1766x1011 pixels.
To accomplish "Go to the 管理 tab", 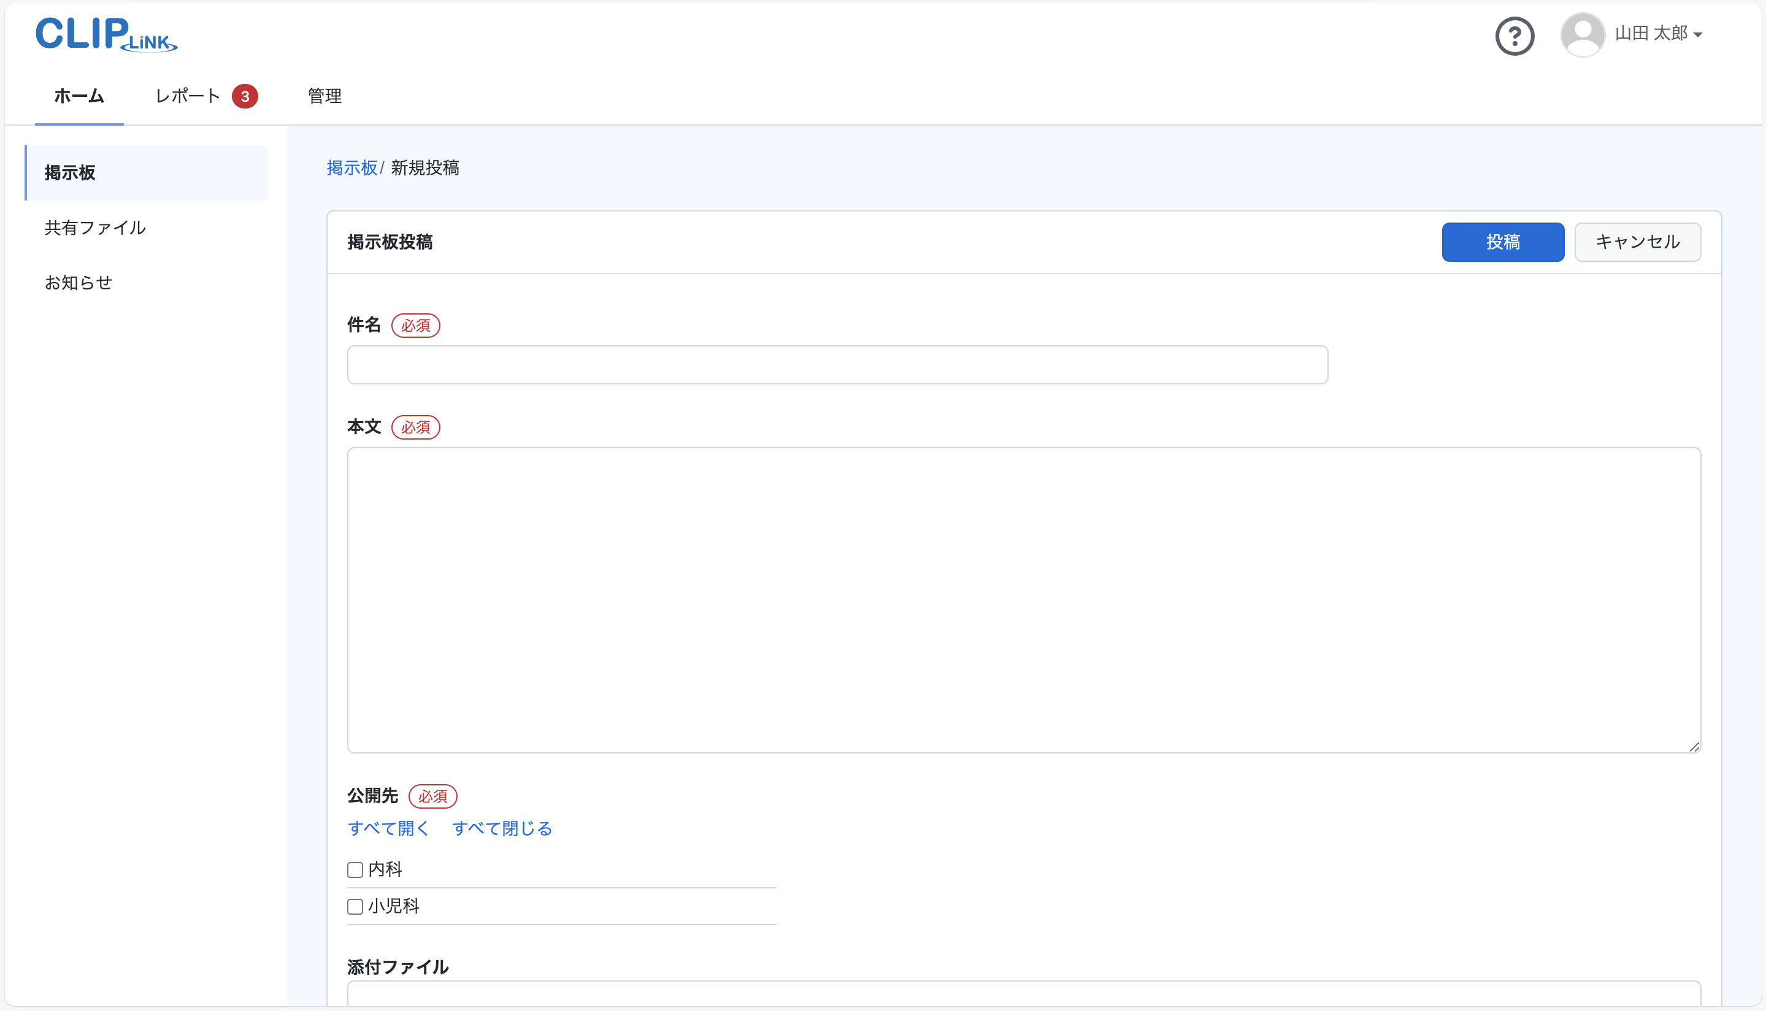I will click(324, 96).
